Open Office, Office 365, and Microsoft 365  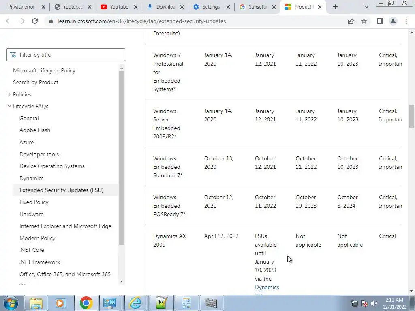pyautogui.click(x=65, y=274)
